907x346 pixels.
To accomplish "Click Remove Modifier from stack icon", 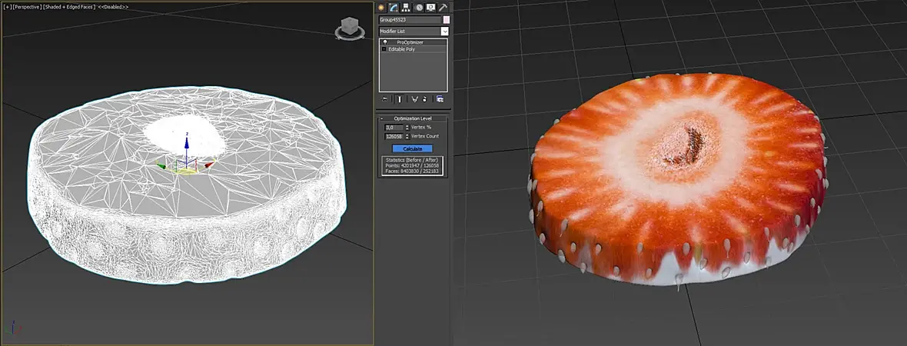I will click(x=424, y=99).
